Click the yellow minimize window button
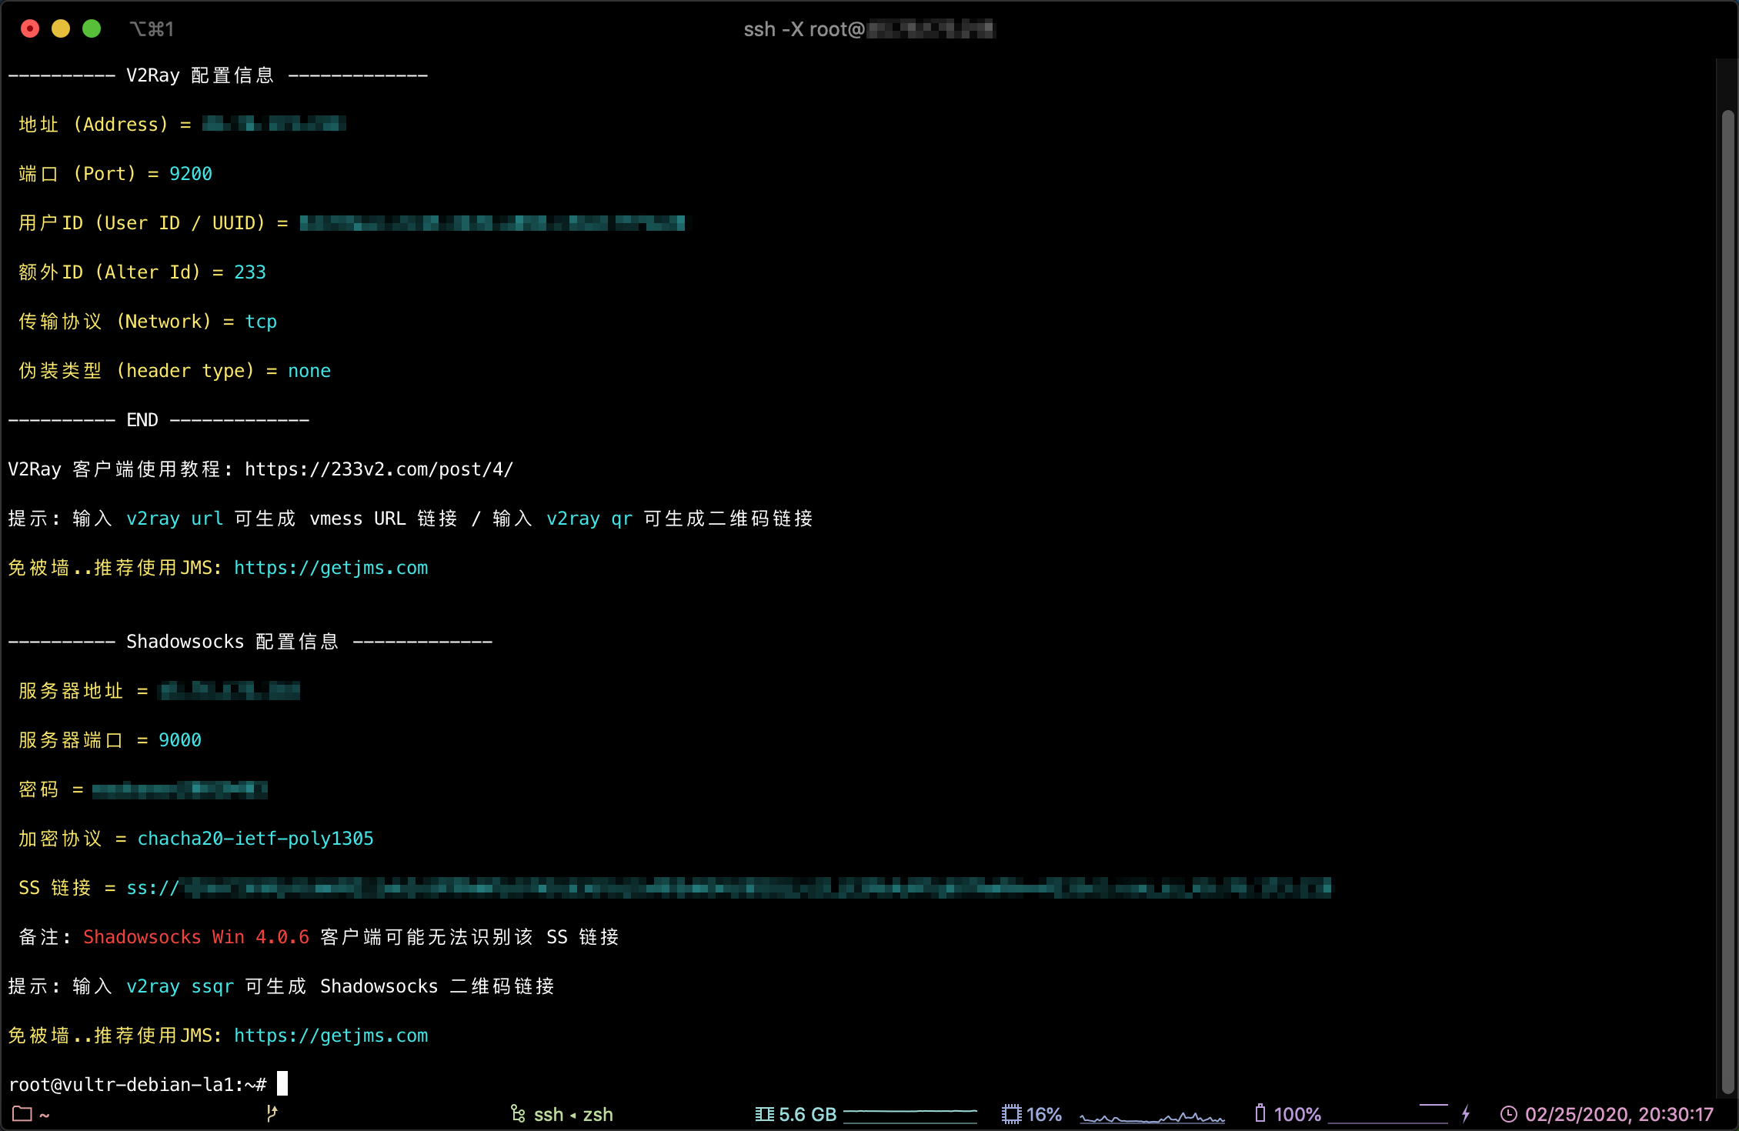The height and width of the screenshot is (1131, 1739). tap(61, 28)
